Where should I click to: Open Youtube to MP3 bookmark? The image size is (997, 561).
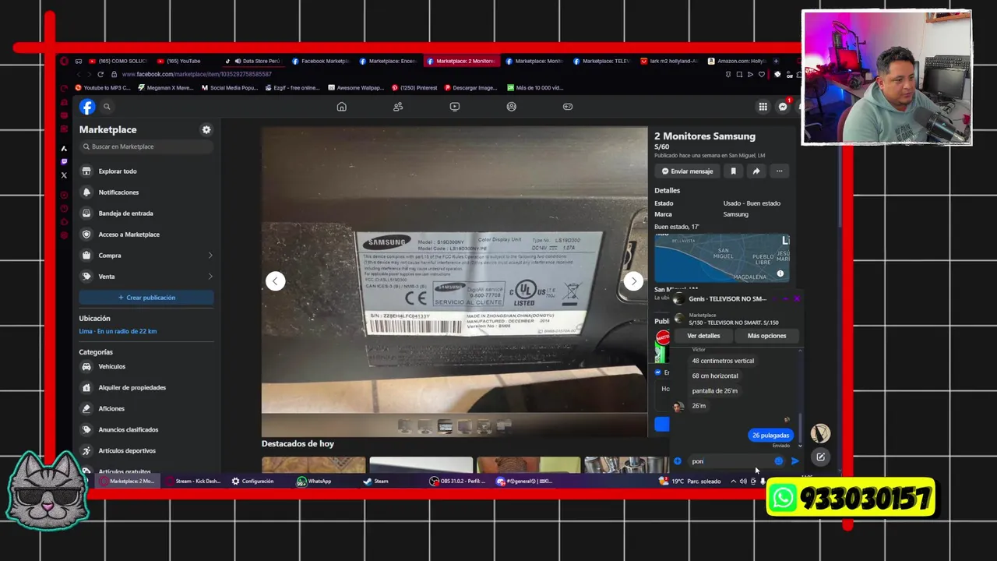(x=103, y=88)
